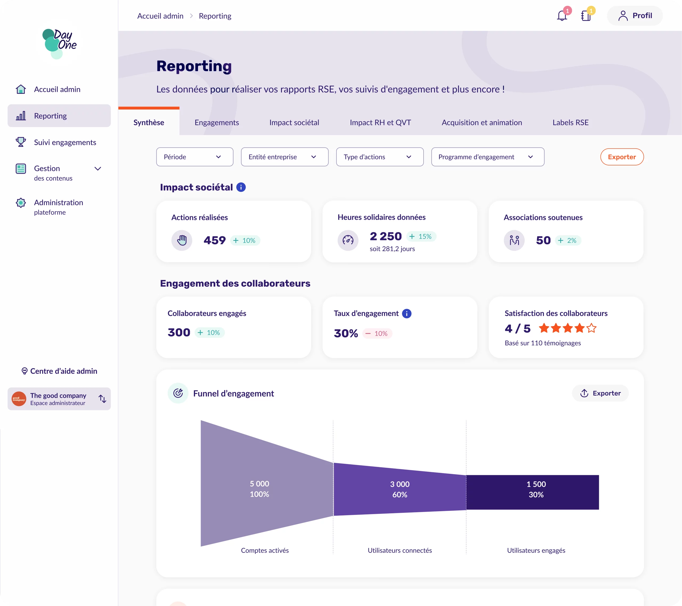Screen dimensions: 682x606
Task: Click the info icon next to Impact sociétal
Action: coord(241,187)
